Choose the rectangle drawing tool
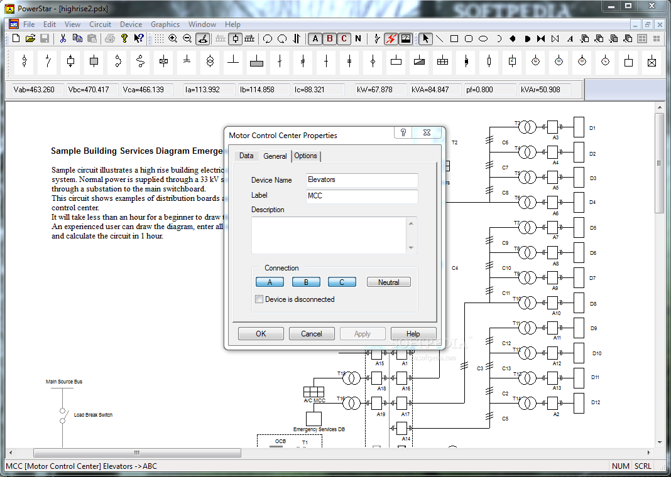671x477 pixels. tap(454, 39)
